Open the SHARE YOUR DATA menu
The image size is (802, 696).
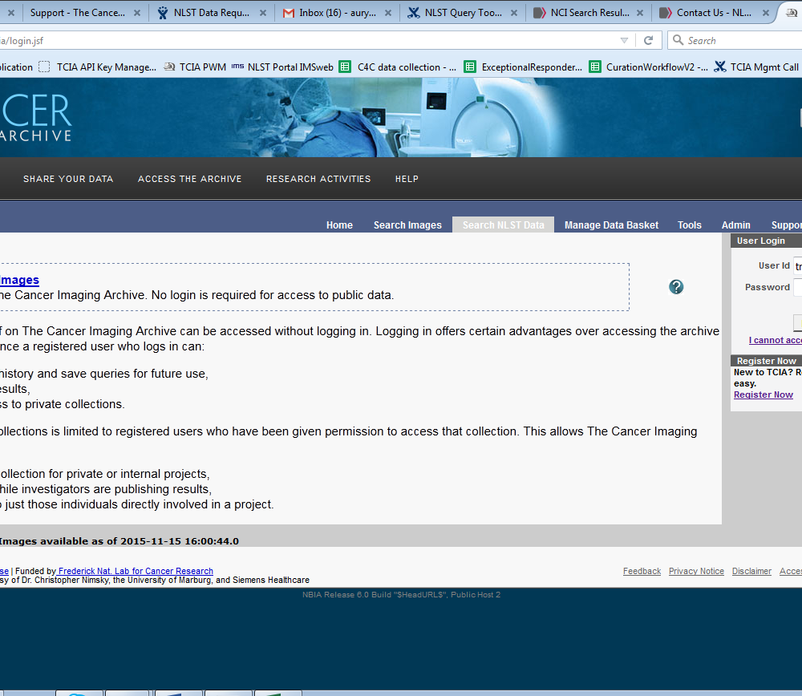pyautogui.click(x=68, y=179)
